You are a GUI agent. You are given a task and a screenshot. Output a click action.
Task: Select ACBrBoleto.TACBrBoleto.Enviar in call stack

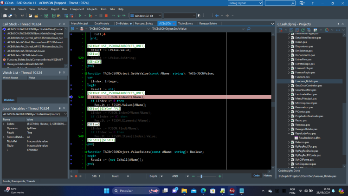(26, 55)
